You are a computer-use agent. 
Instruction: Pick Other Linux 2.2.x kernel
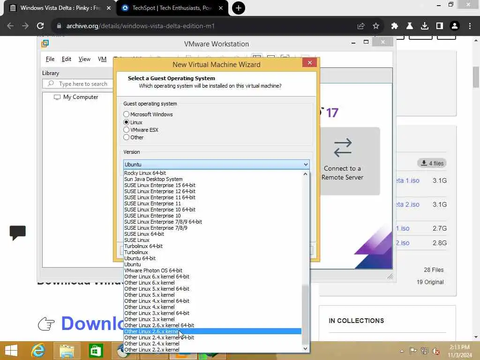coord(212,350)
